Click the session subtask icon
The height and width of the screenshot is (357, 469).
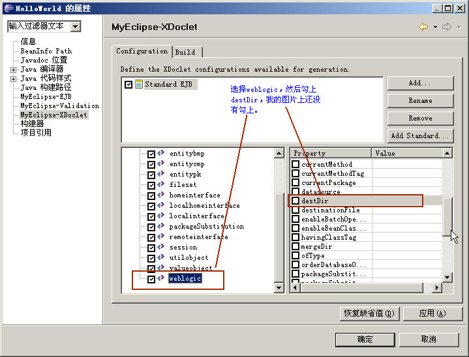tap(161, 247)
